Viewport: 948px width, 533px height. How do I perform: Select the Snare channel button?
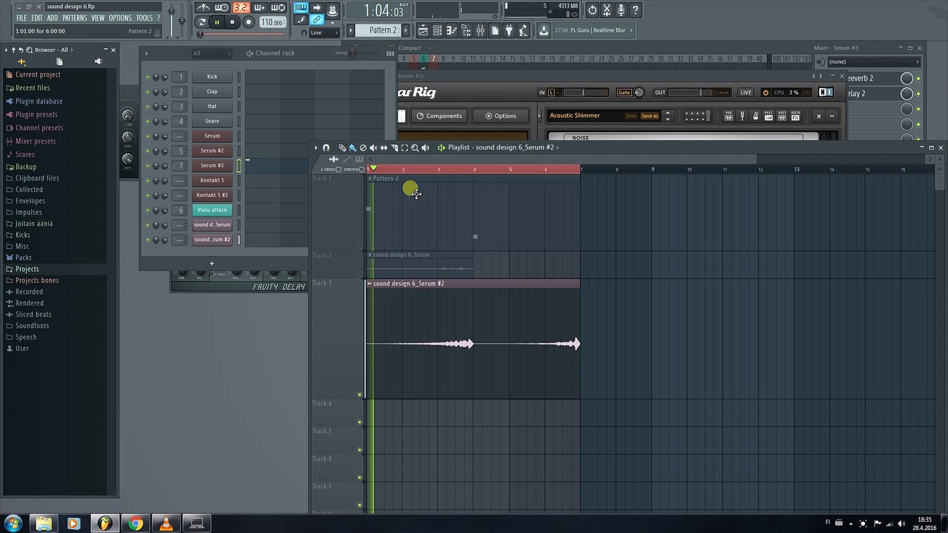click(x=212, y=121)
